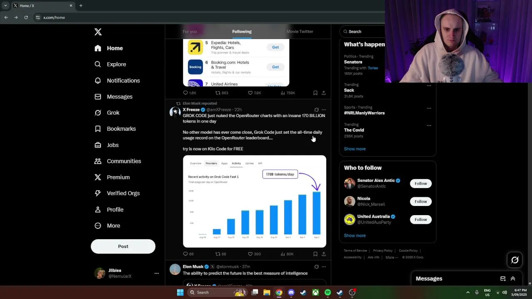Compose new message in Messages drawer
Image resolution: width=532 pixels, height=299 pixels.
pos(503,279)
